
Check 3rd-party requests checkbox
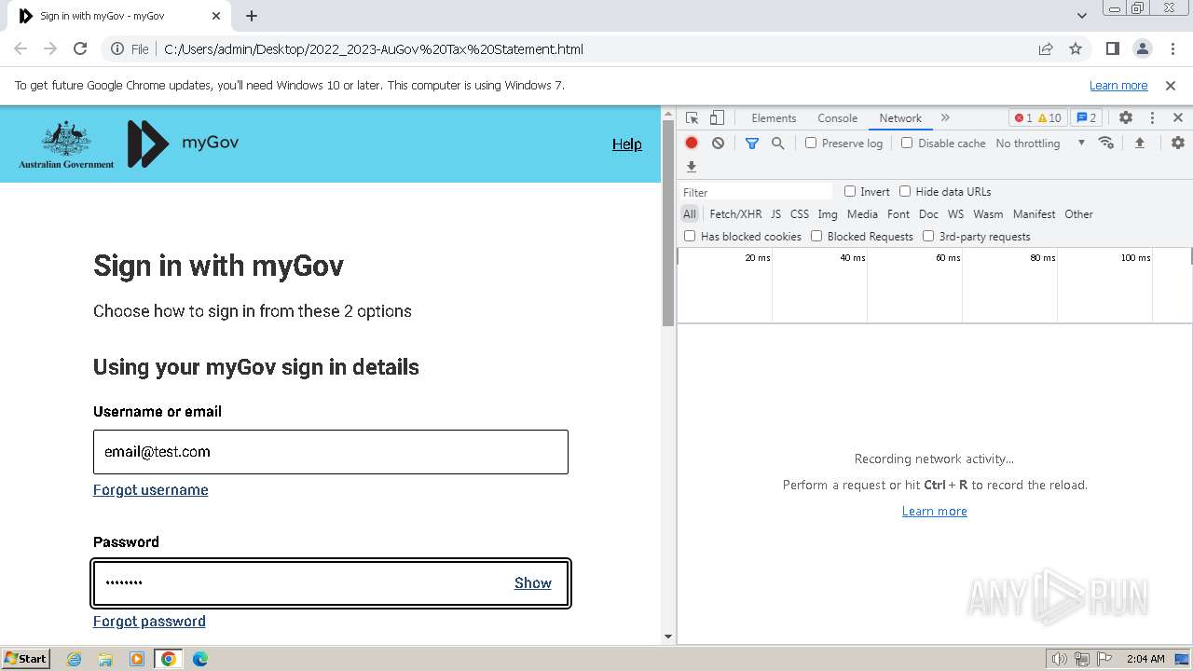pos(928,236)
